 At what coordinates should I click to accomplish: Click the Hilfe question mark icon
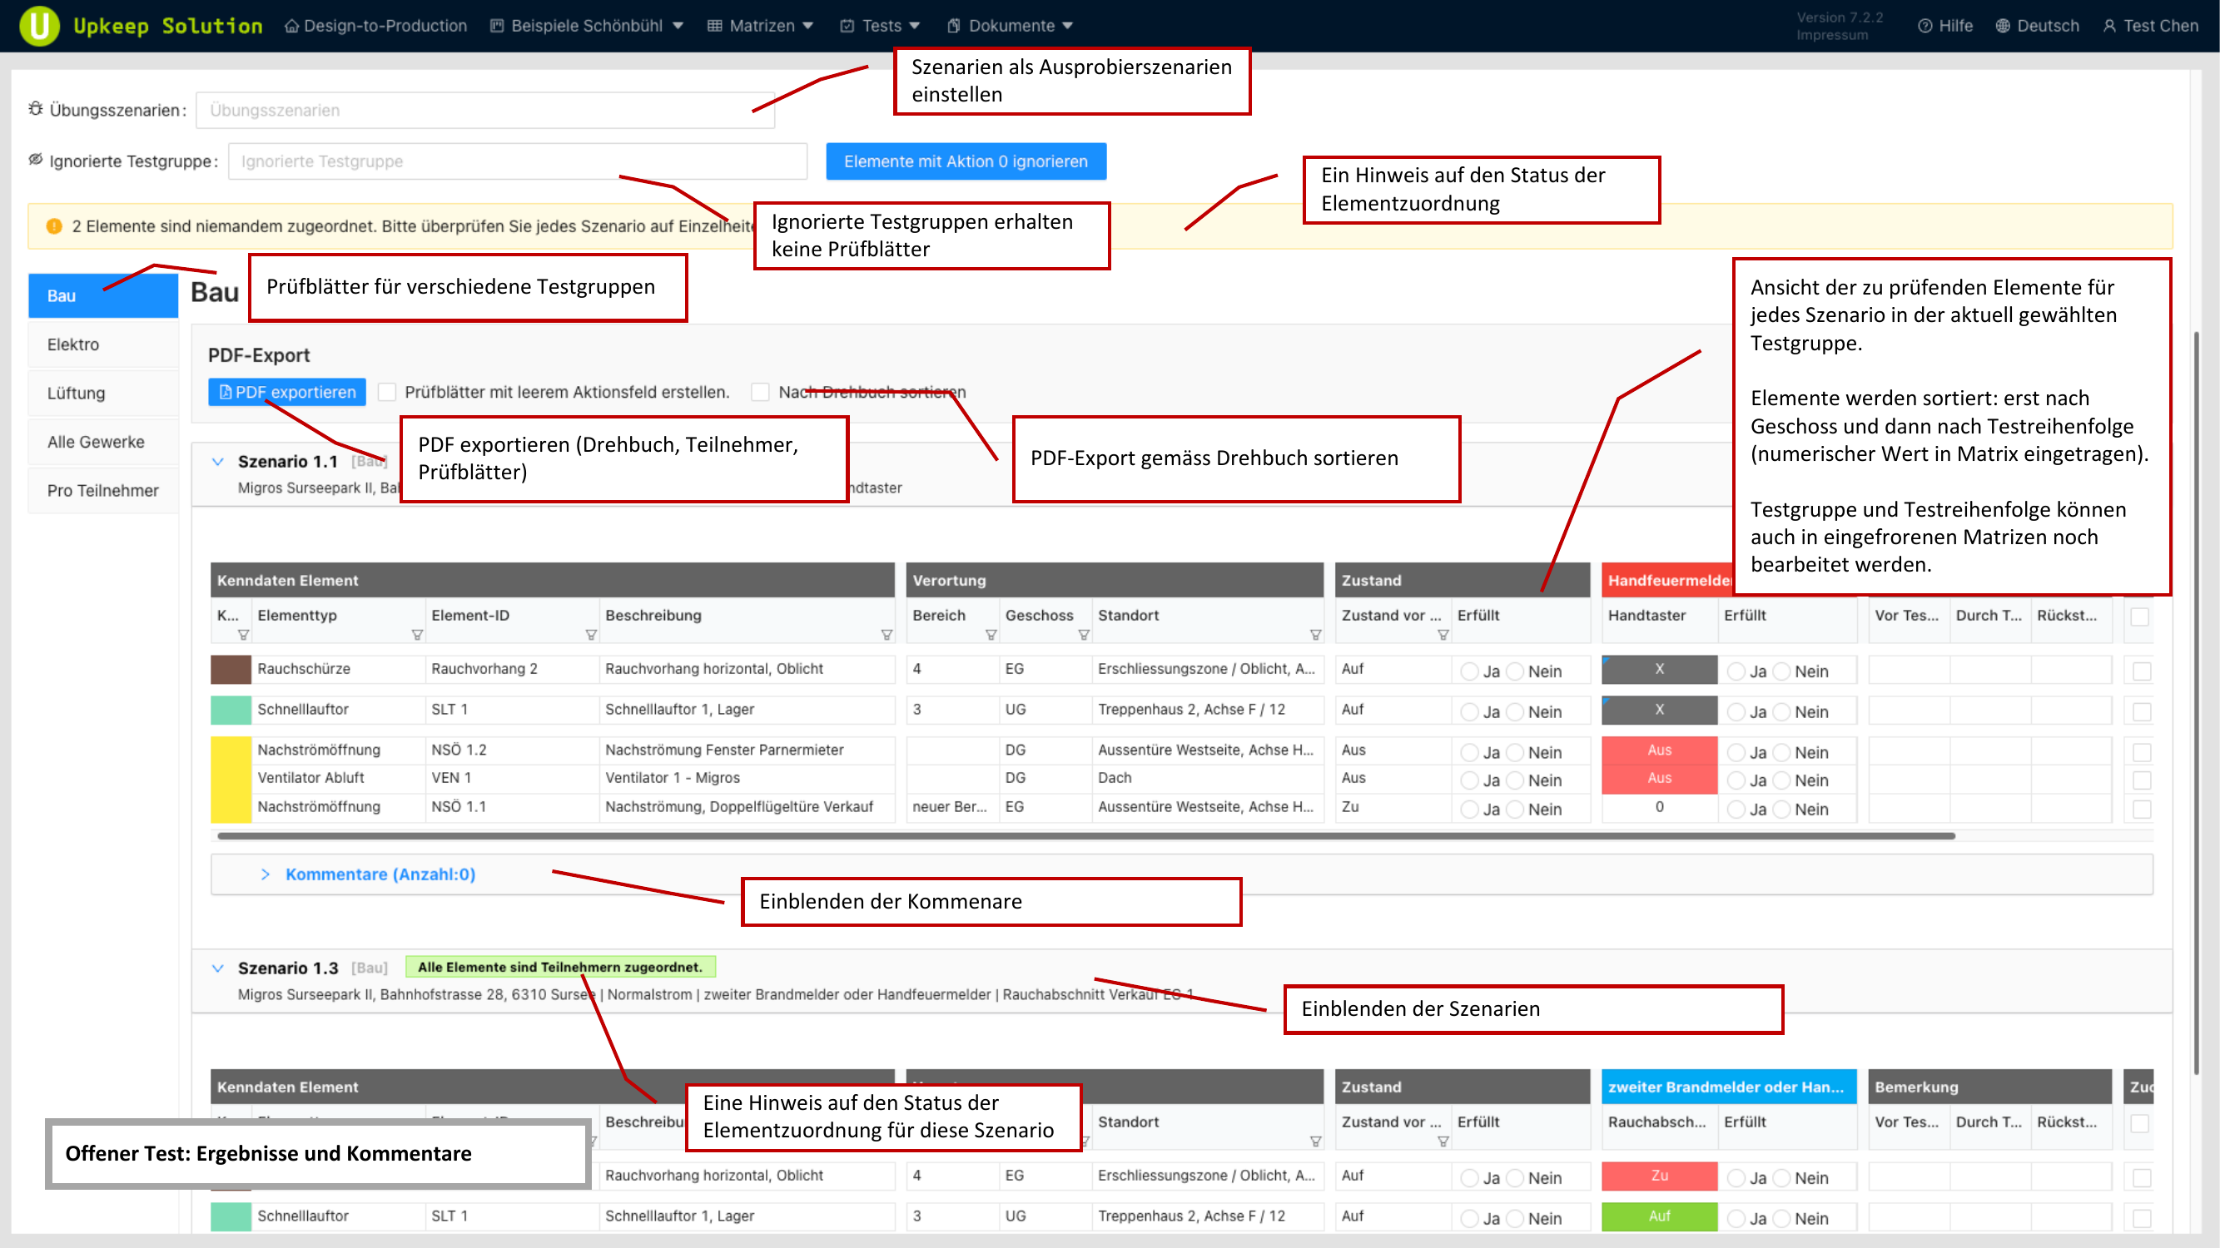pos(1924,26)
